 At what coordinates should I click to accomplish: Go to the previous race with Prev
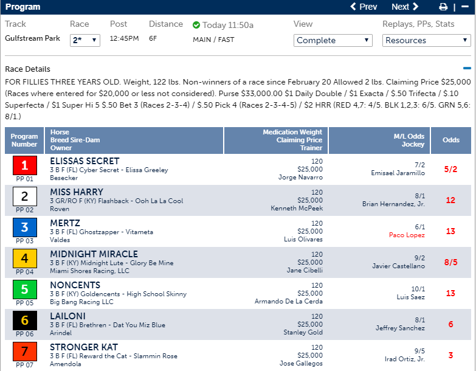[364, 7]
